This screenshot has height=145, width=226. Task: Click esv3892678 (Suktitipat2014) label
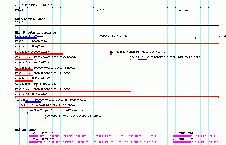[x=36, y=84]
